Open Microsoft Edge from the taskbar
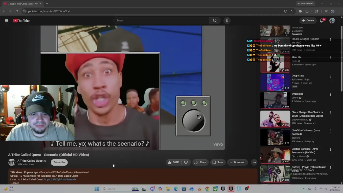Screen dimensions: 343x193 pyautogui.click(x=176, y=189)
